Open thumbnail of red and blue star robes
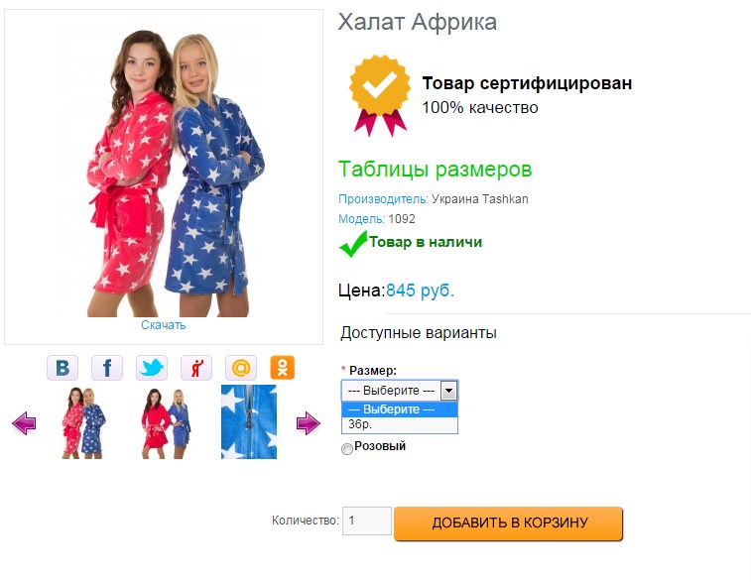 (x=83, y=422)
